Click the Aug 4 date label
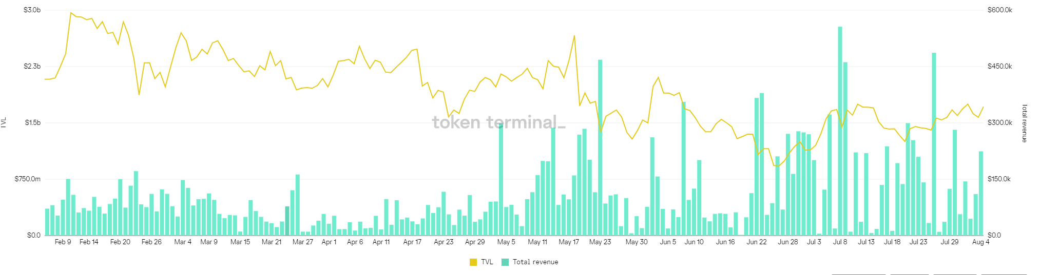The width and height of the screenshot is (1039, 275). (980, 242)
